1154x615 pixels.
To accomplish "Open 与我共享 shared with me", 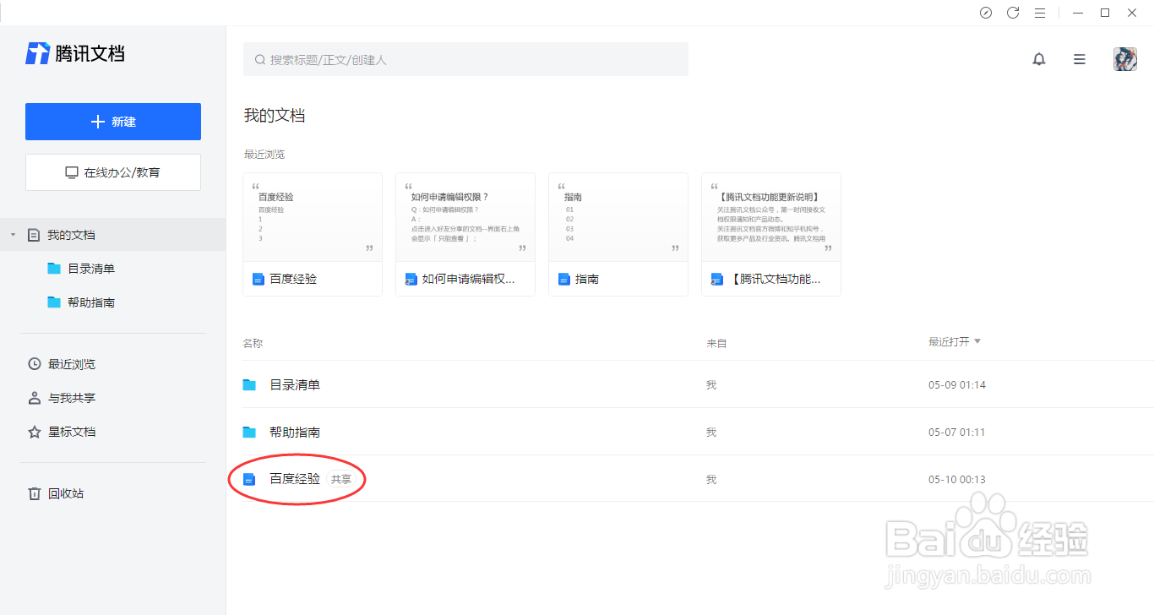I will click(65, 398).
